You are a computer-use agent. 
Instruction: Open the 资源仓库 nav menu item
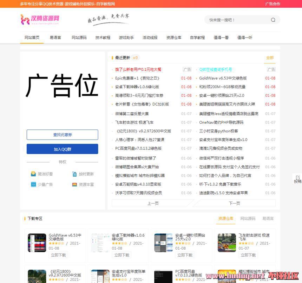(x=174, y=38)
